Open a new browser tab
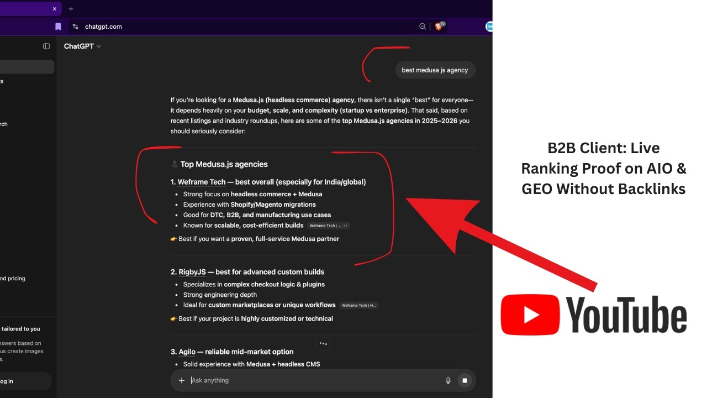Screen dimensions: 707x398 pyautogui.click(x=71, y=9)
